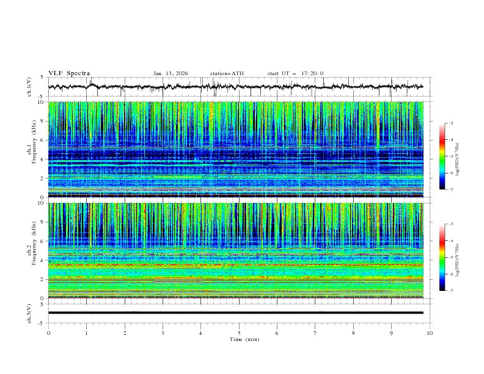This screenshot has height=374, width=484.
Task: Click the 0 minute tick on time axis
Action: [x=48, y=333]
